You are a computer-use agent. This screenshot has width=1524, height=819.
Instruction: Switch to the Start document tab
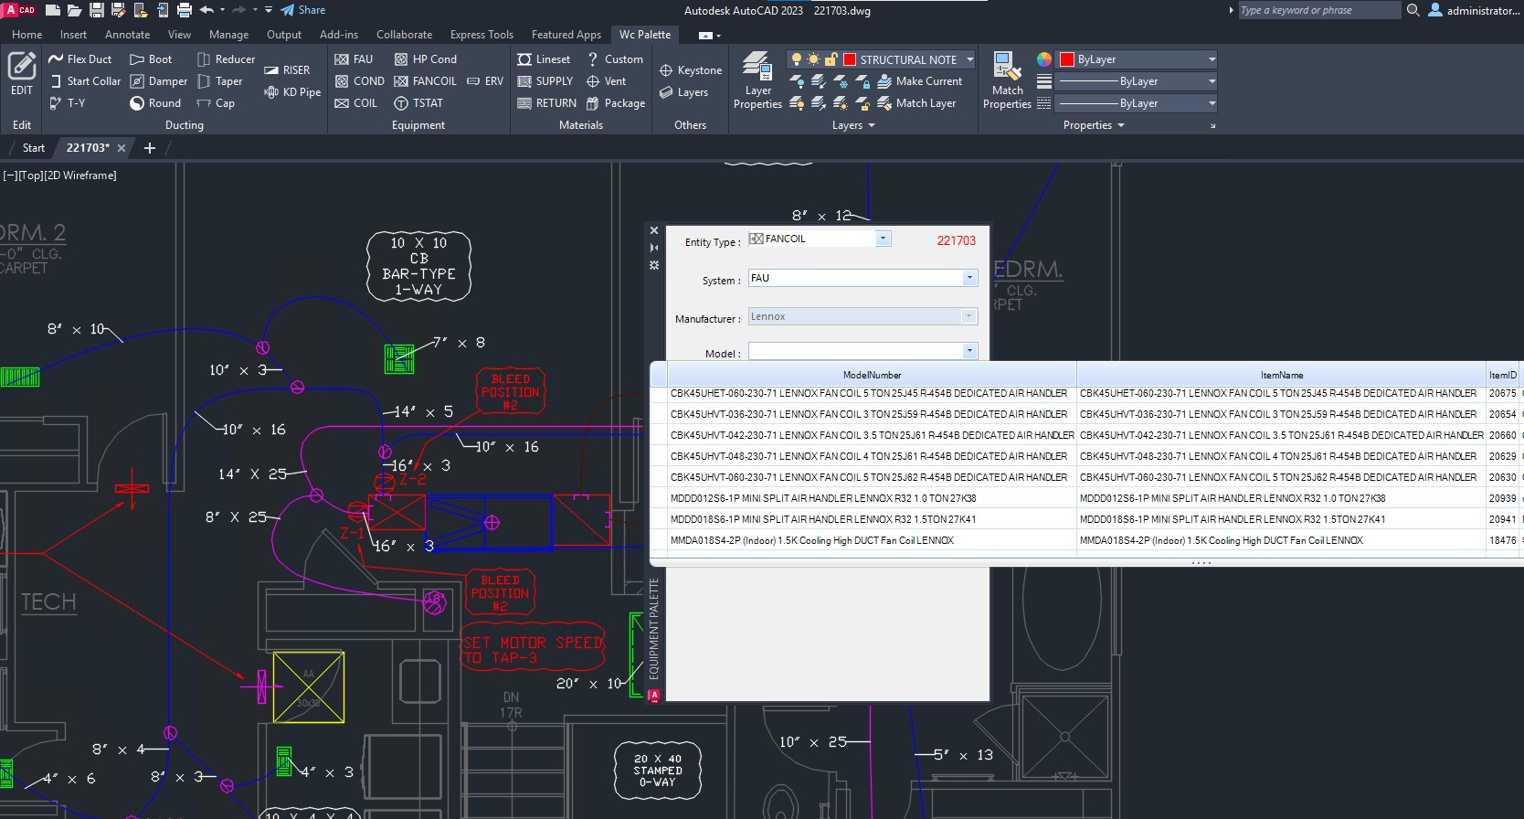[34, 148]
